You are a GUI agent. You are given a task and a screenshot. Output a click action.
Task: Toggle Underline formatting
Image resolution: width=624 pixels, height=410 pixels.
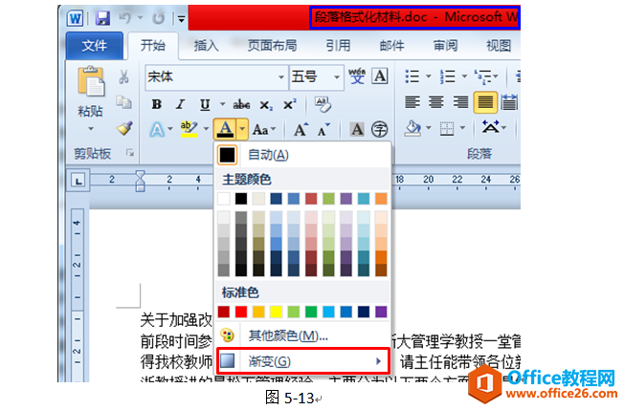tap(205, 104)
